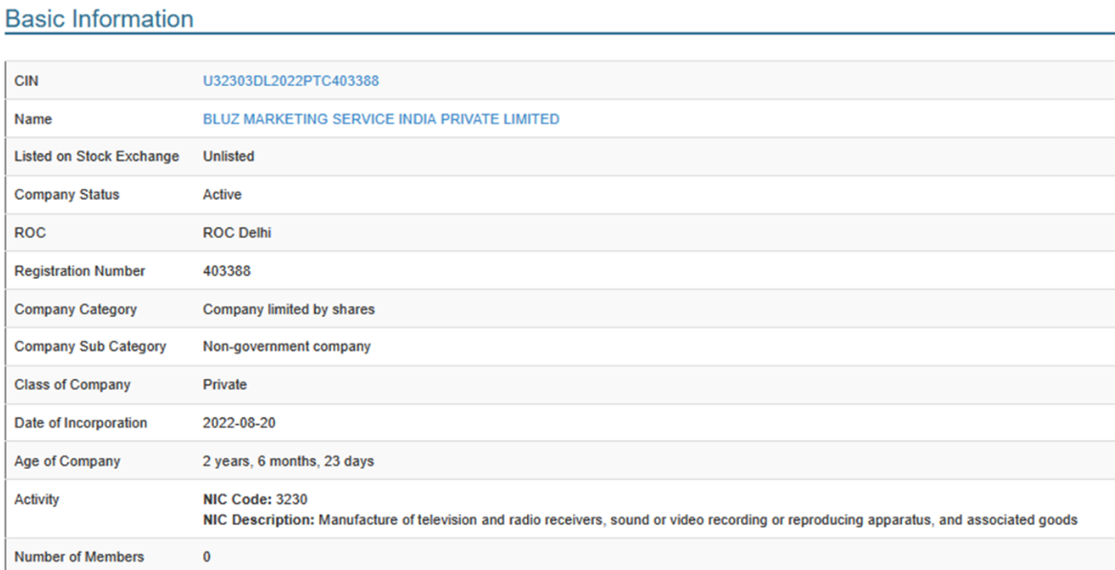Click the Company Category label
The image size is (1115, 570).
(x=75, y=309)
